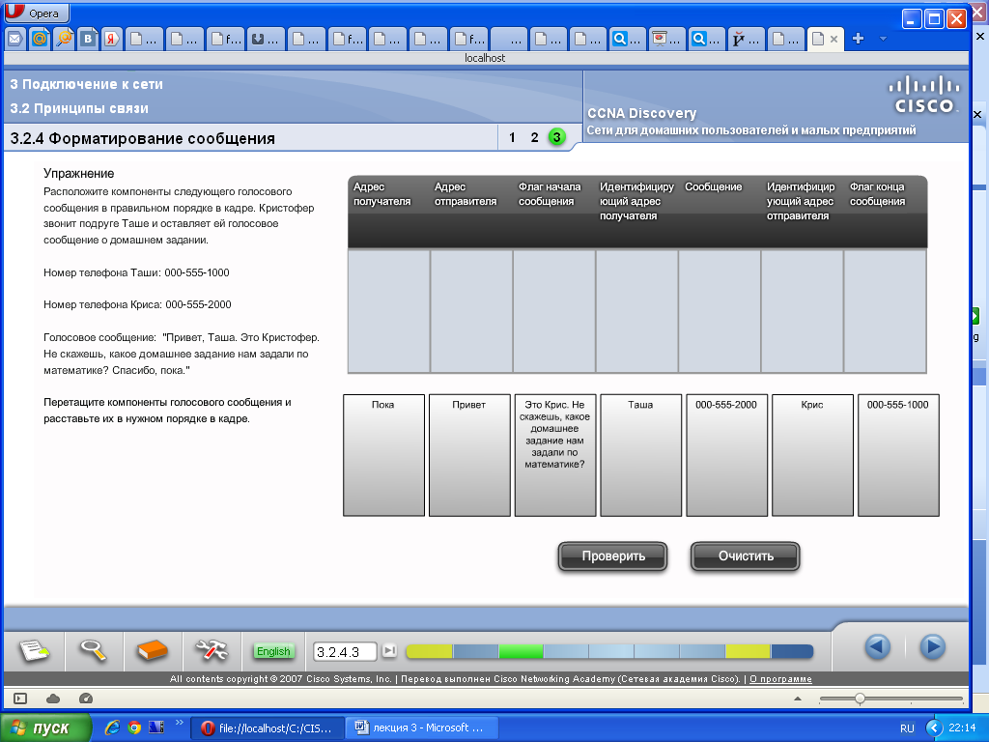Switch to the tab with stylized Y icon
The height and width of the screenshot is (742, 989).
pyautogui.click(x=747, y=39)
